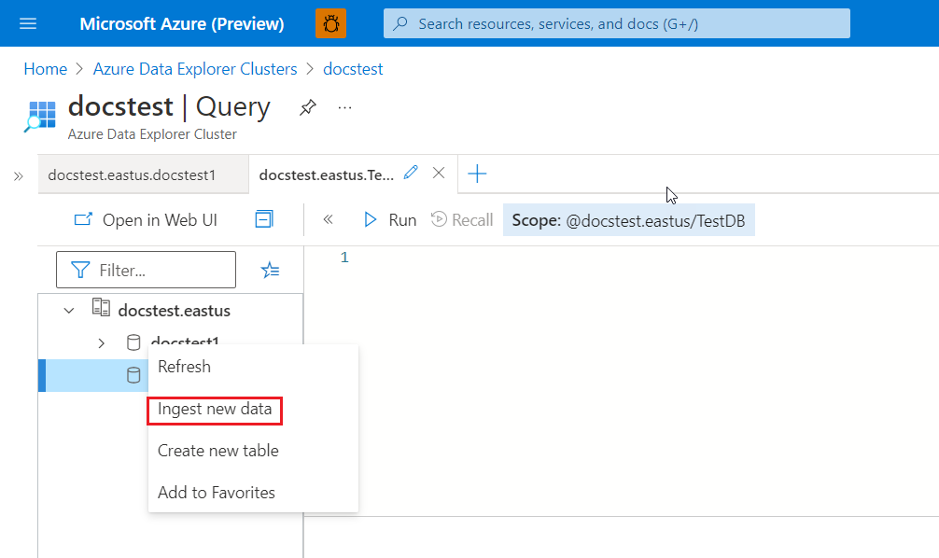
Task: Run the current query
Action: click(x=390, y=220)
